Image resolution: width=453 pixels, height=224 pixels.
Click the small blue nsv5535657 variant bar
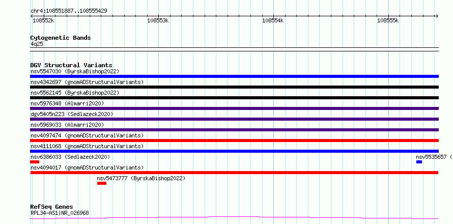click(419, 162)
